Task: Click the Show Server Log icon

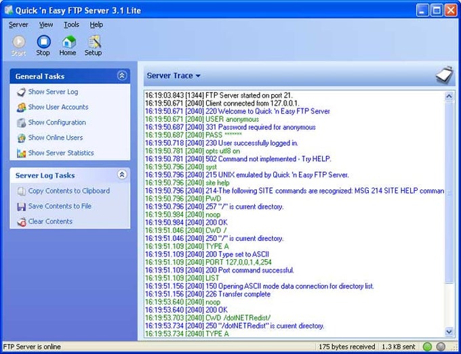Action: pyautogui.click(x=21, y=92)
